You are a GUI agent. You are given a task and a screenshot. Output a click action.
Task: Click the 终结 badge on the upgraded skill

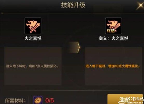pos(111,31)
